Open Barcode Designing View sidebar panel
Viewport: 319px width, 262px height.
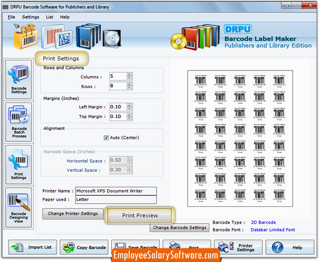19,207
